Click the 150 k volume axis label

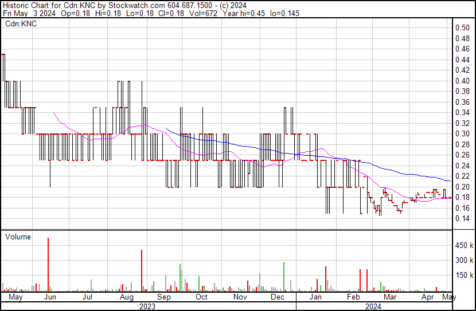coord(464,275)
